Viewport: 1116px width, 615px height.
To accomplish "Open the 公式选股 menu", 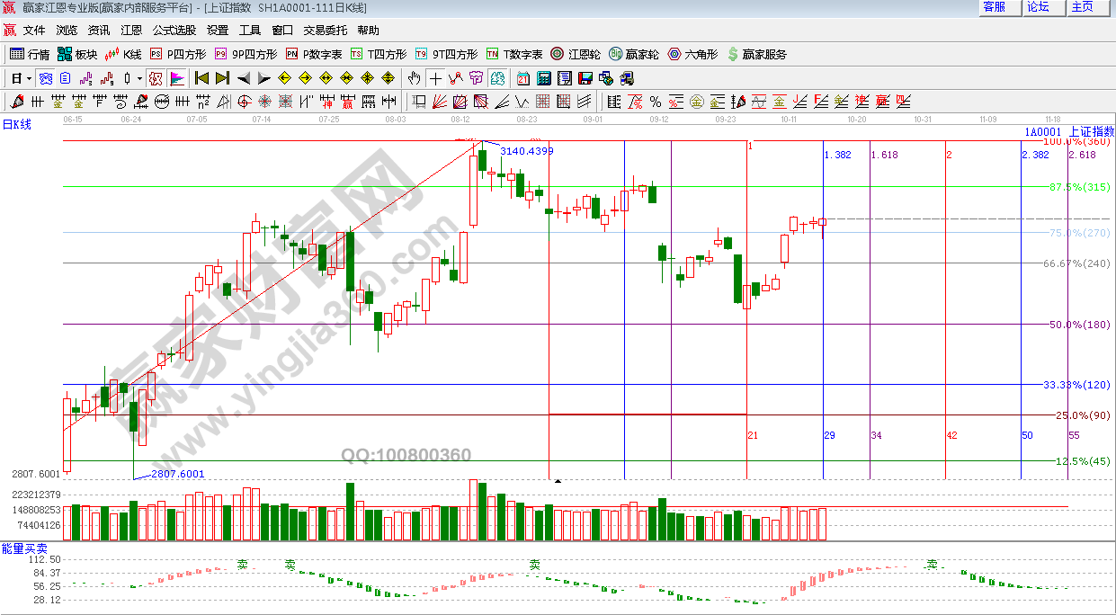I will click(x=174, y=30).
